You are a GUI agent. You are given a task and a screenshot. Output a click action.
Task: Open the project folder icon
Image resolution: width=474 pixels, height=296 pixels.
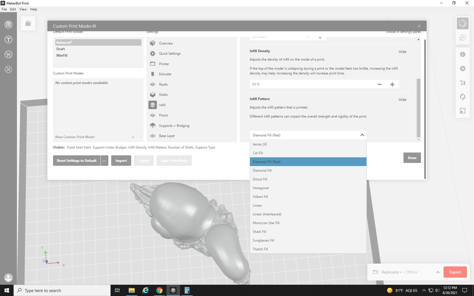coord(28,23)
